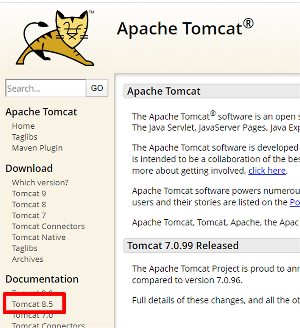300x328 pixels.
Task: Open Tomcat 8 download link
Action: pos(29,205)
